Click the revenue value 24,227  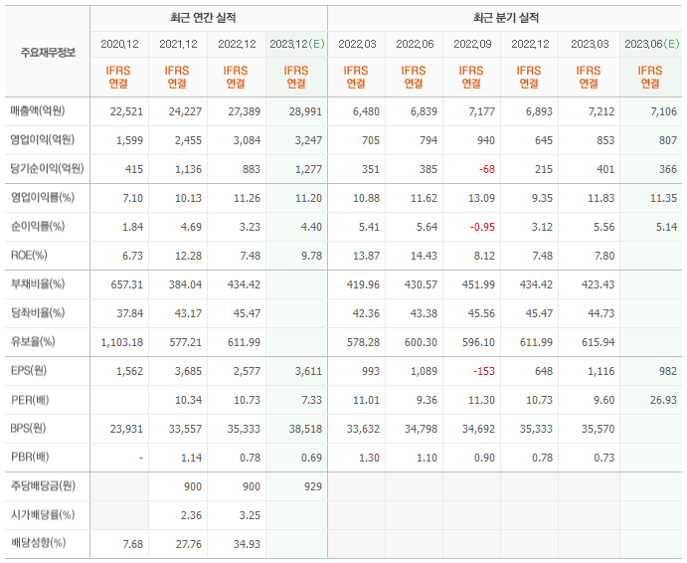pos(185,111)
